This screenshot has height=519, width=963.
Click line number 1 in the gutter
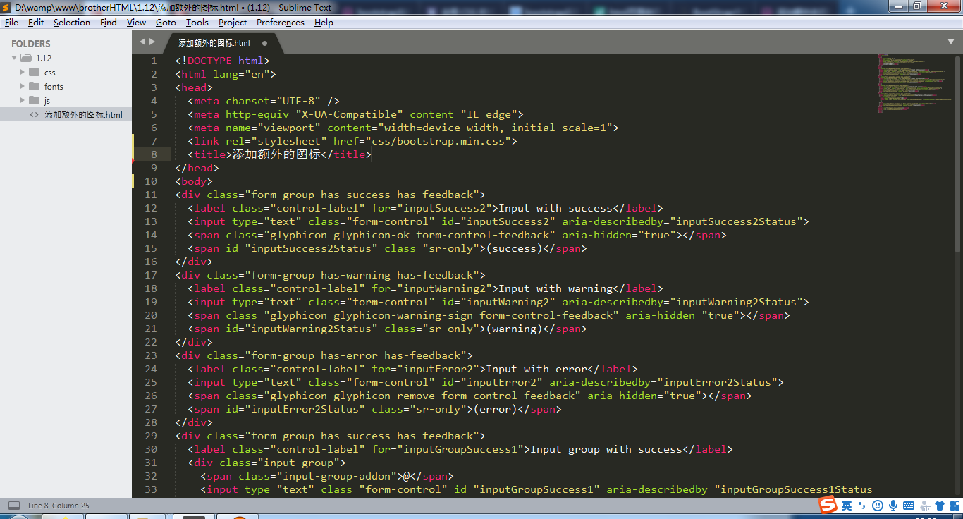(154, 61)
